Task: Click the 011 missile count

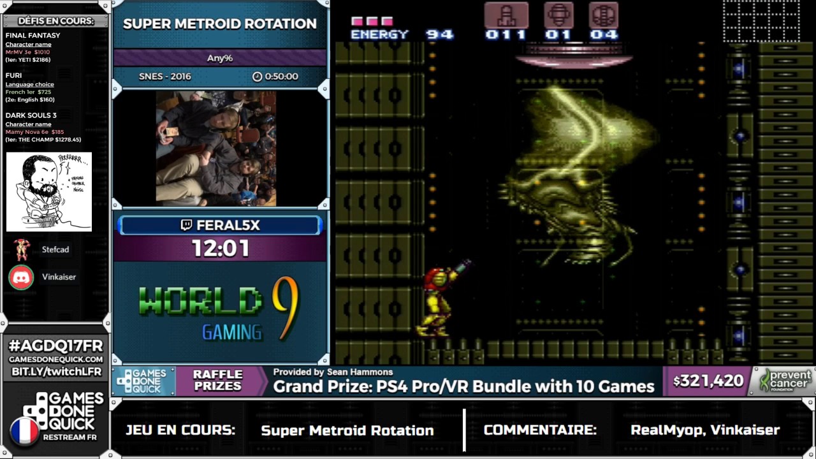Action: (506, 34)
